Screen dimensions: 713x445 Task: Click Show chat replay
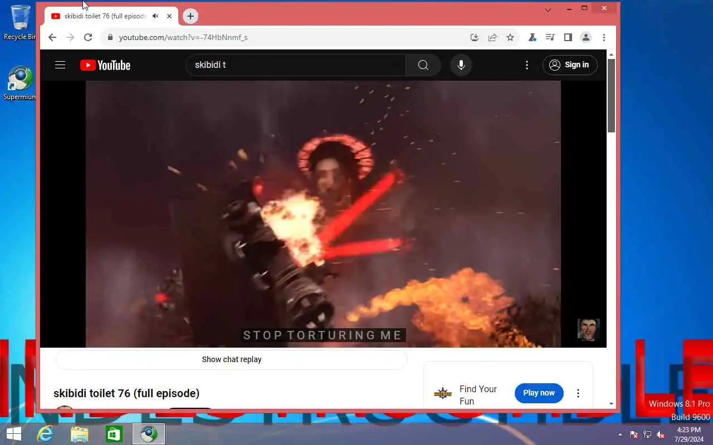click(x=232, y=359)
